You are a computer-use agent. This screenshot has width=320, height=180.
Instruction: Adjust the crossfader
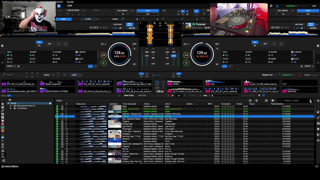pyautogui.click(x=160, y=75)
